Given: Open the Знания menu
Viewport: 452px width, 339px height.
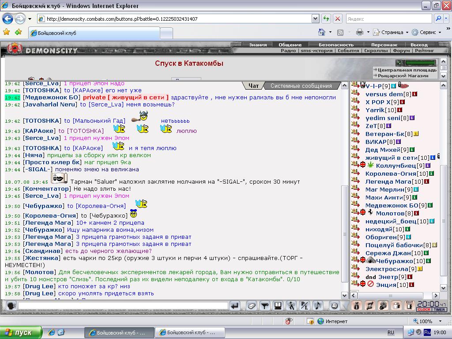Looking at the screenshot, I should coord(258,45).
